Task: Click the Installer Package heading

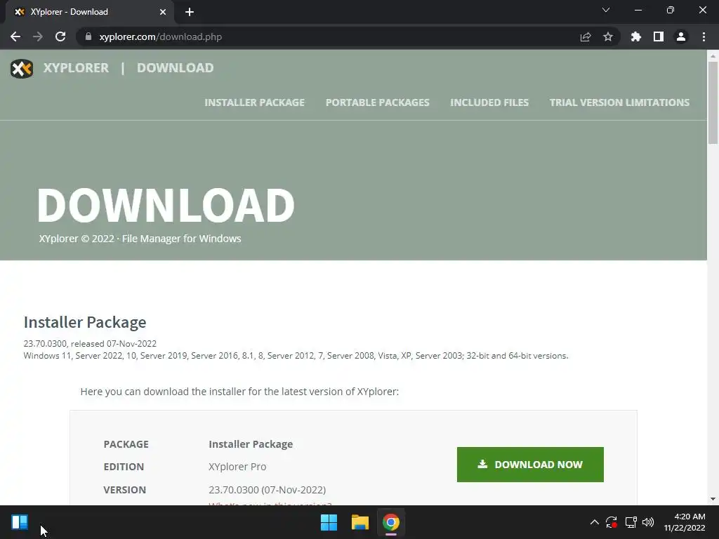Action: coord(85,322)
